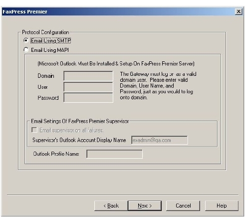Screen dimensions: 246x219
Task: Click the Domain input field
Action: pos(88,76)
